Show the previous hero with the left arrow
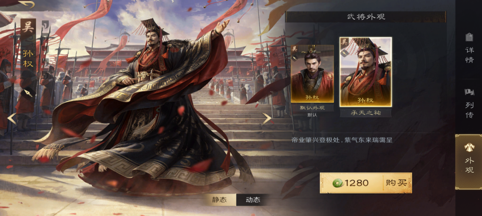The width and height of the screenshot is (482, 216). point(12,118)
